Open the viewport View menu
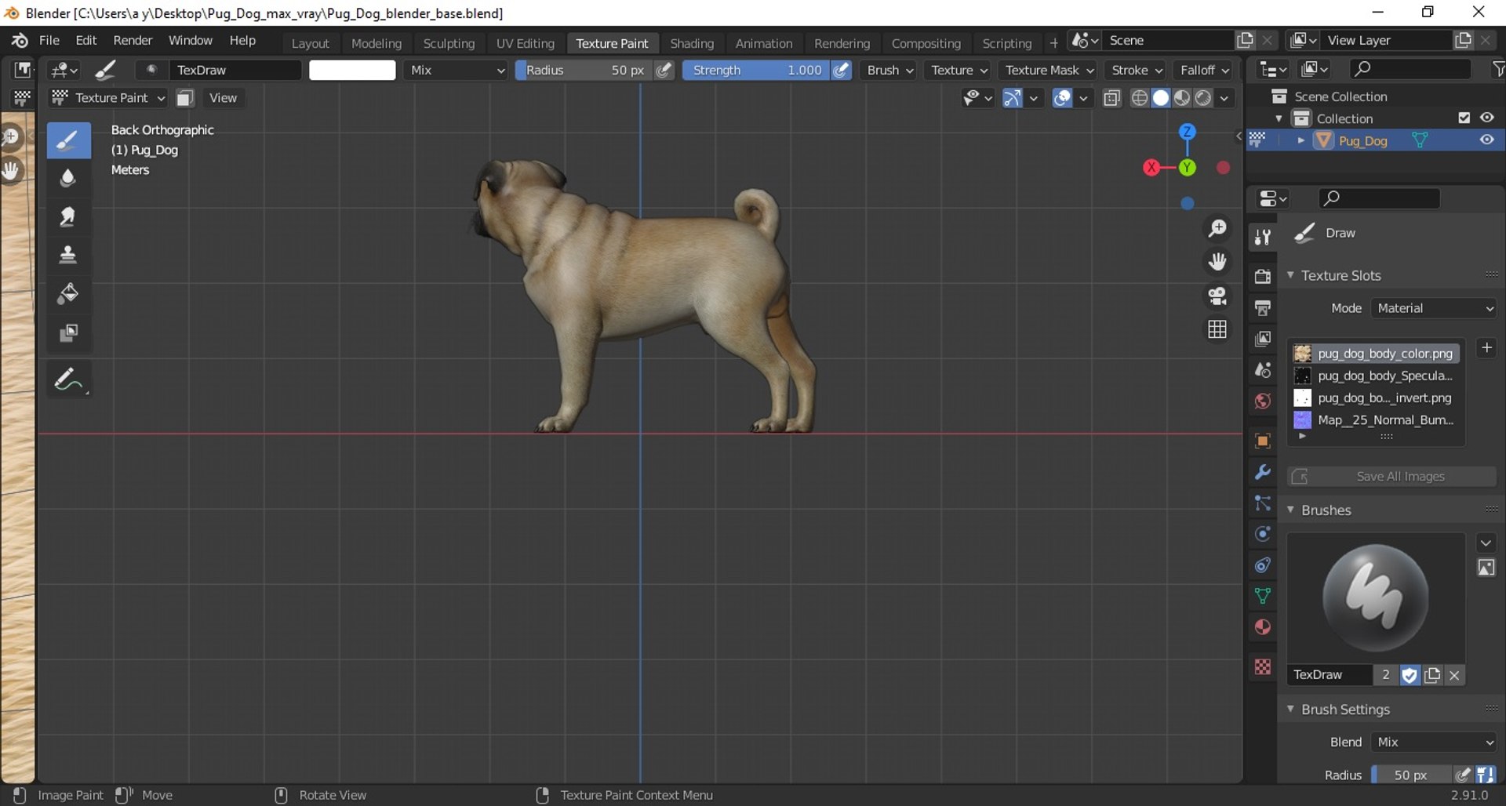The height and width of the screenshot is (806, 1506). point(223,98)
